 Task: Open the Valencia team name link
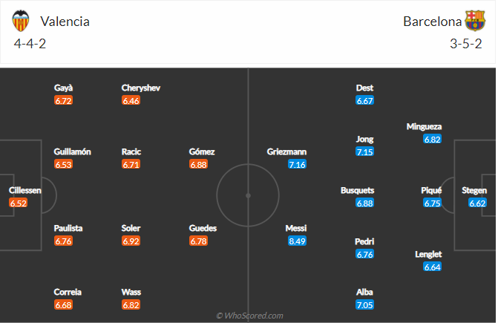tap(65, 22)
